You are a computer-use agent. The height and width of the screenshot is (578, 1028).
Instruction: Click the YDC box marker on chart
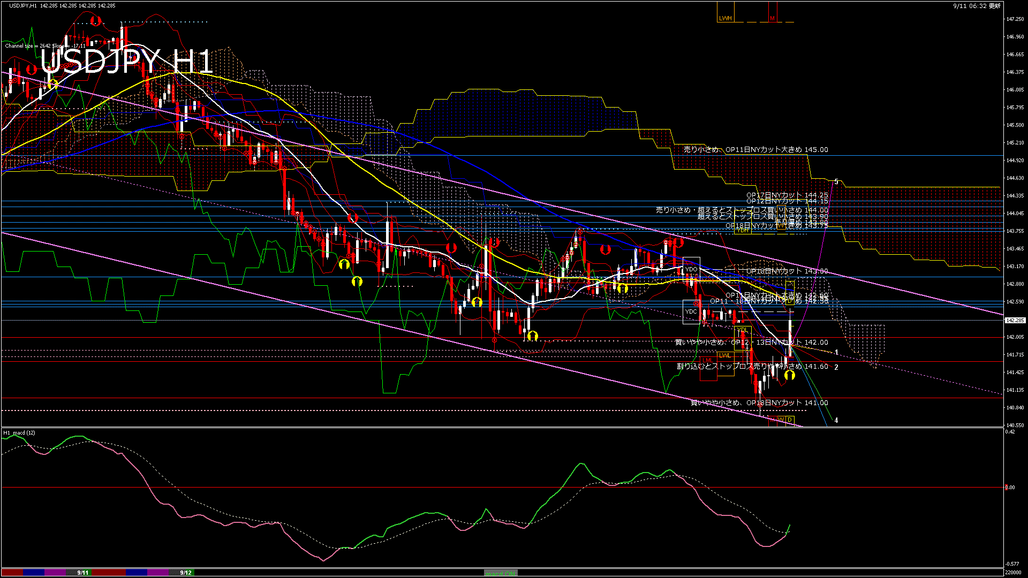(691, 311)
